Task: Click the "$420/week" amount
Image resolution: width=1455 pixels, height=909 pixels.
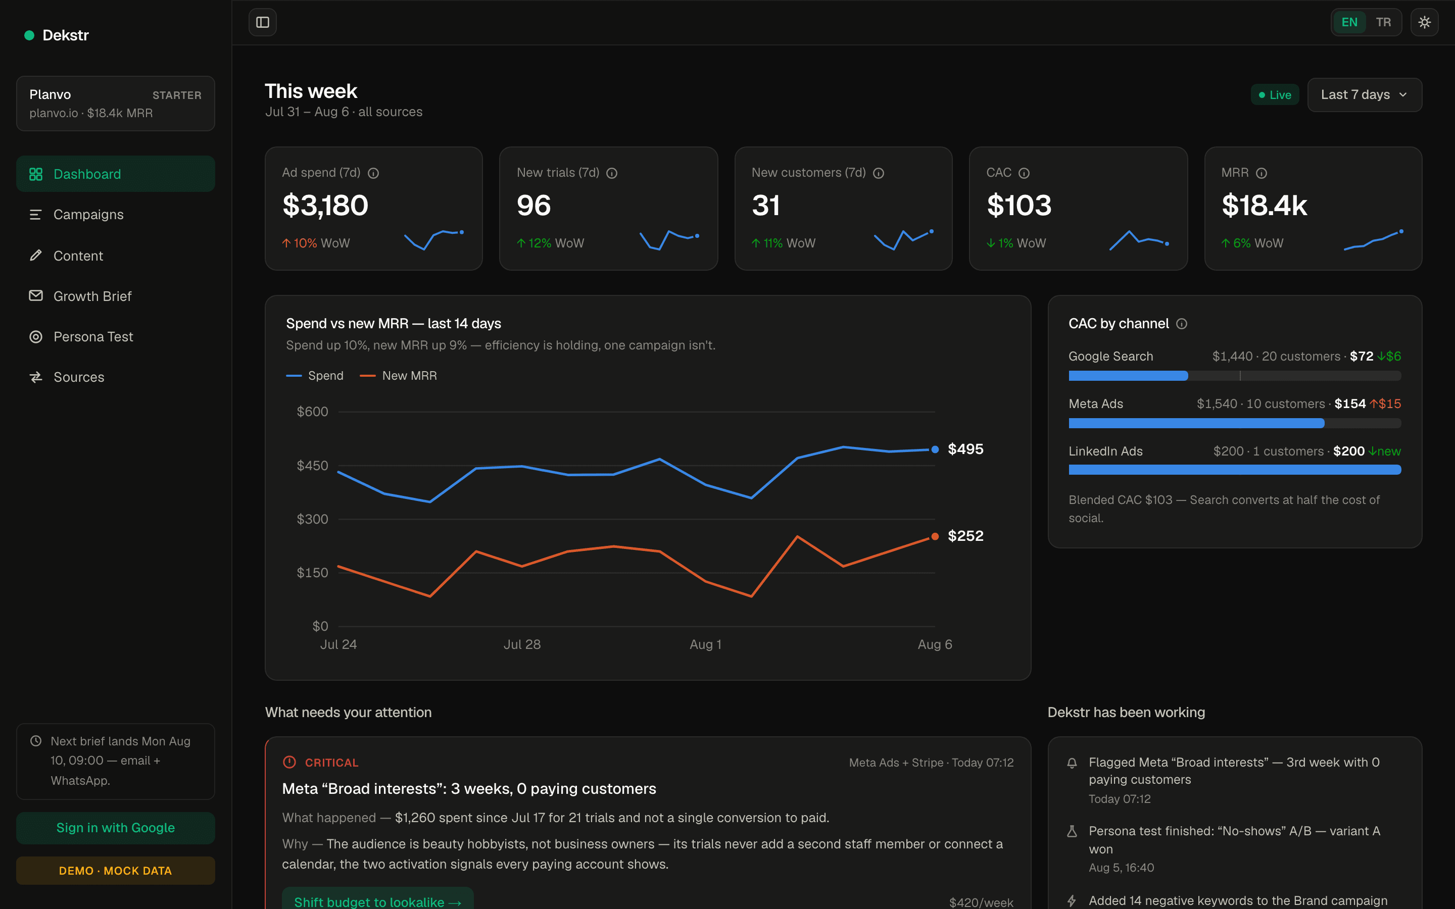Action: tap(981, 902)
